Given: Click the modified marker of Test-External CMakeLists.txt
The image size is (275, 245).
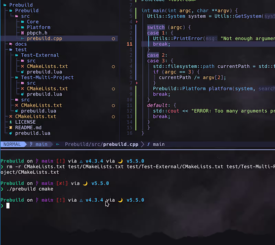Looking at the screenshot, I should [x=113, y=67].
